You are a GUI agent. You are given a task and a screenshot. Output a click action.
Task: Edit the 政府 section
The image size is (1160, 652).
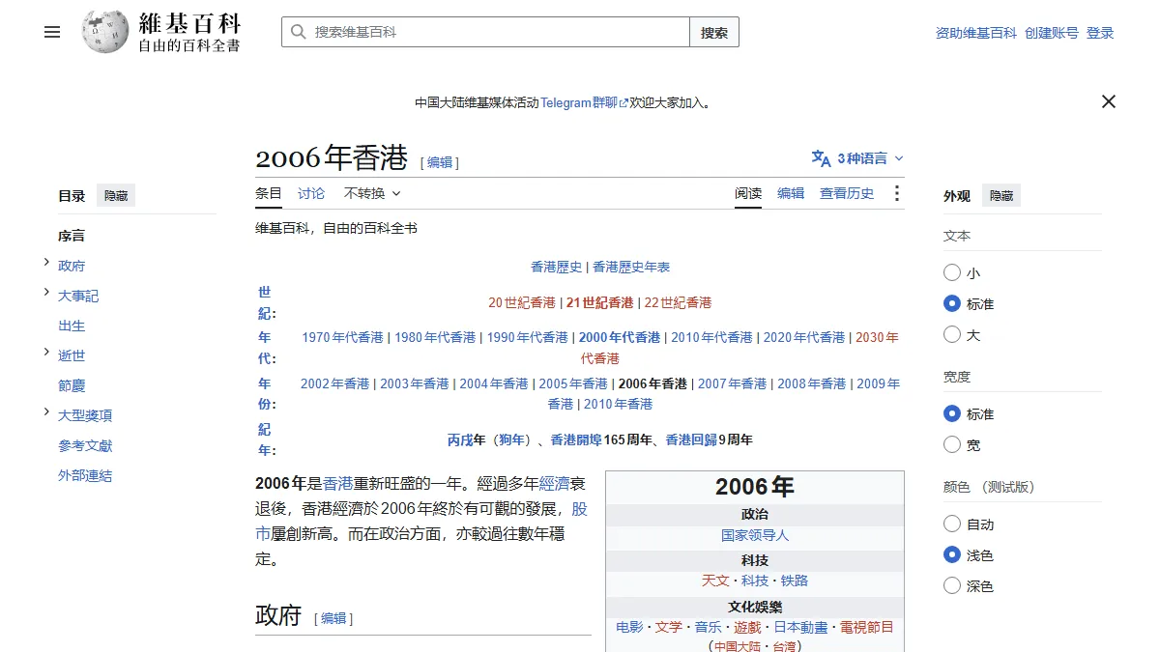(333, 618)
